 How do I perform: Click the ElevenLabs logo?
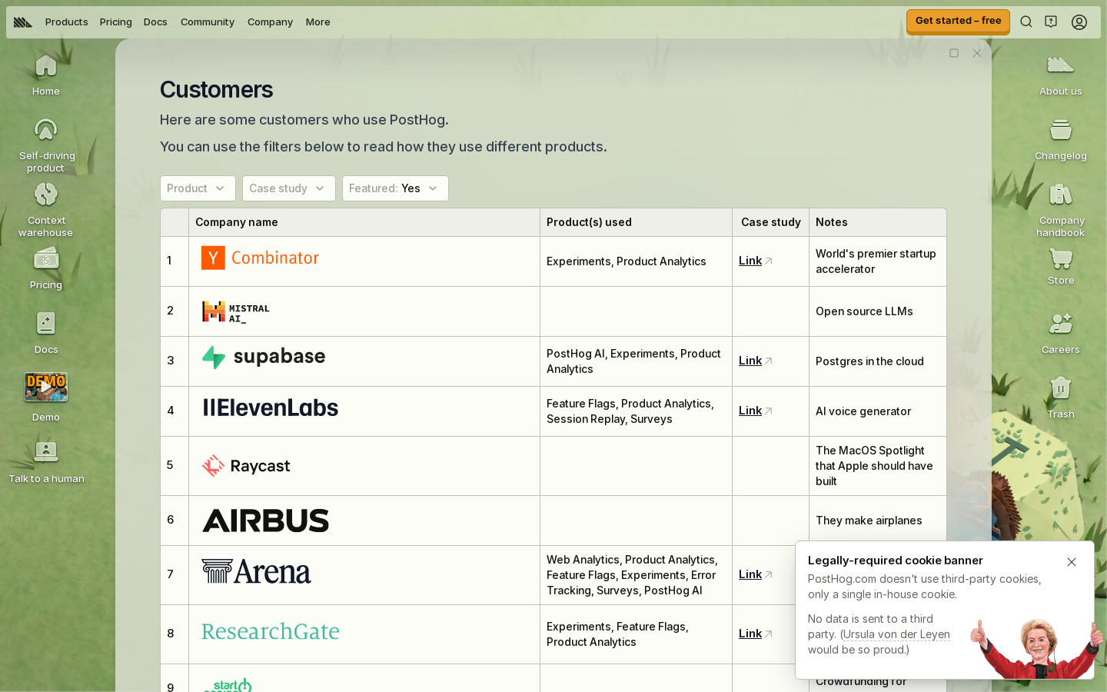tap(271, 408)
